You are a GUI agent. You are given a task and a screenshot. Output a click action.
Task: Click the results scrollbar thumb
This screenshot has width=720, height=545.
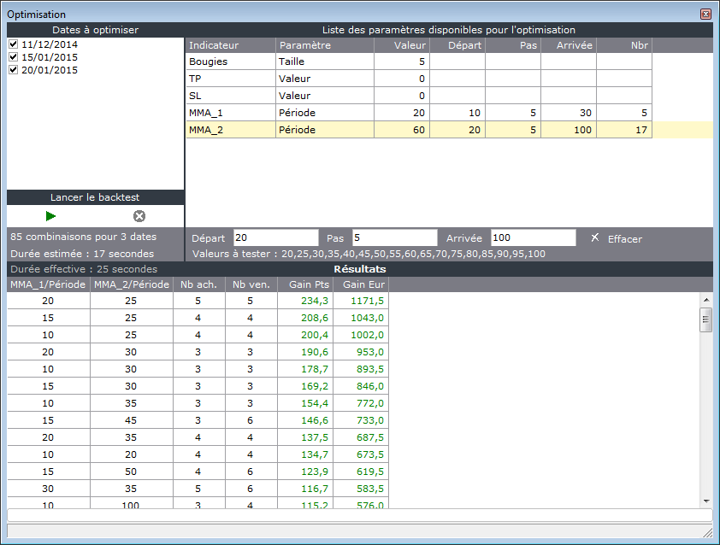705,319
